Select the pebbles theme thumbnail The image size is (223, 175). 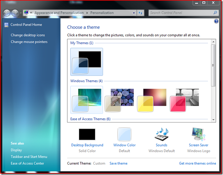tap(119, 100)
